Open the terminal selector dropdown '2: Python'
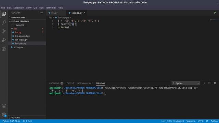The height and width of the screenshot is (123, 219). click(x=186, y=83)
